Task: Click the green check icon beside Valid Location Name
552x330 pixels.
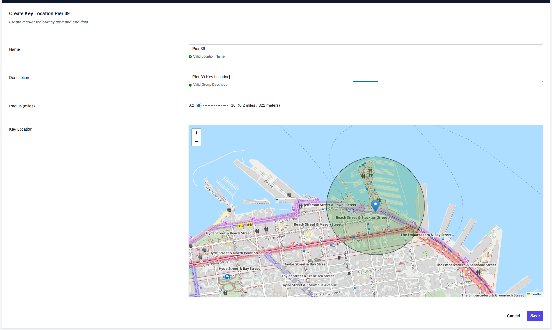Action: click(x=190, y=56)
